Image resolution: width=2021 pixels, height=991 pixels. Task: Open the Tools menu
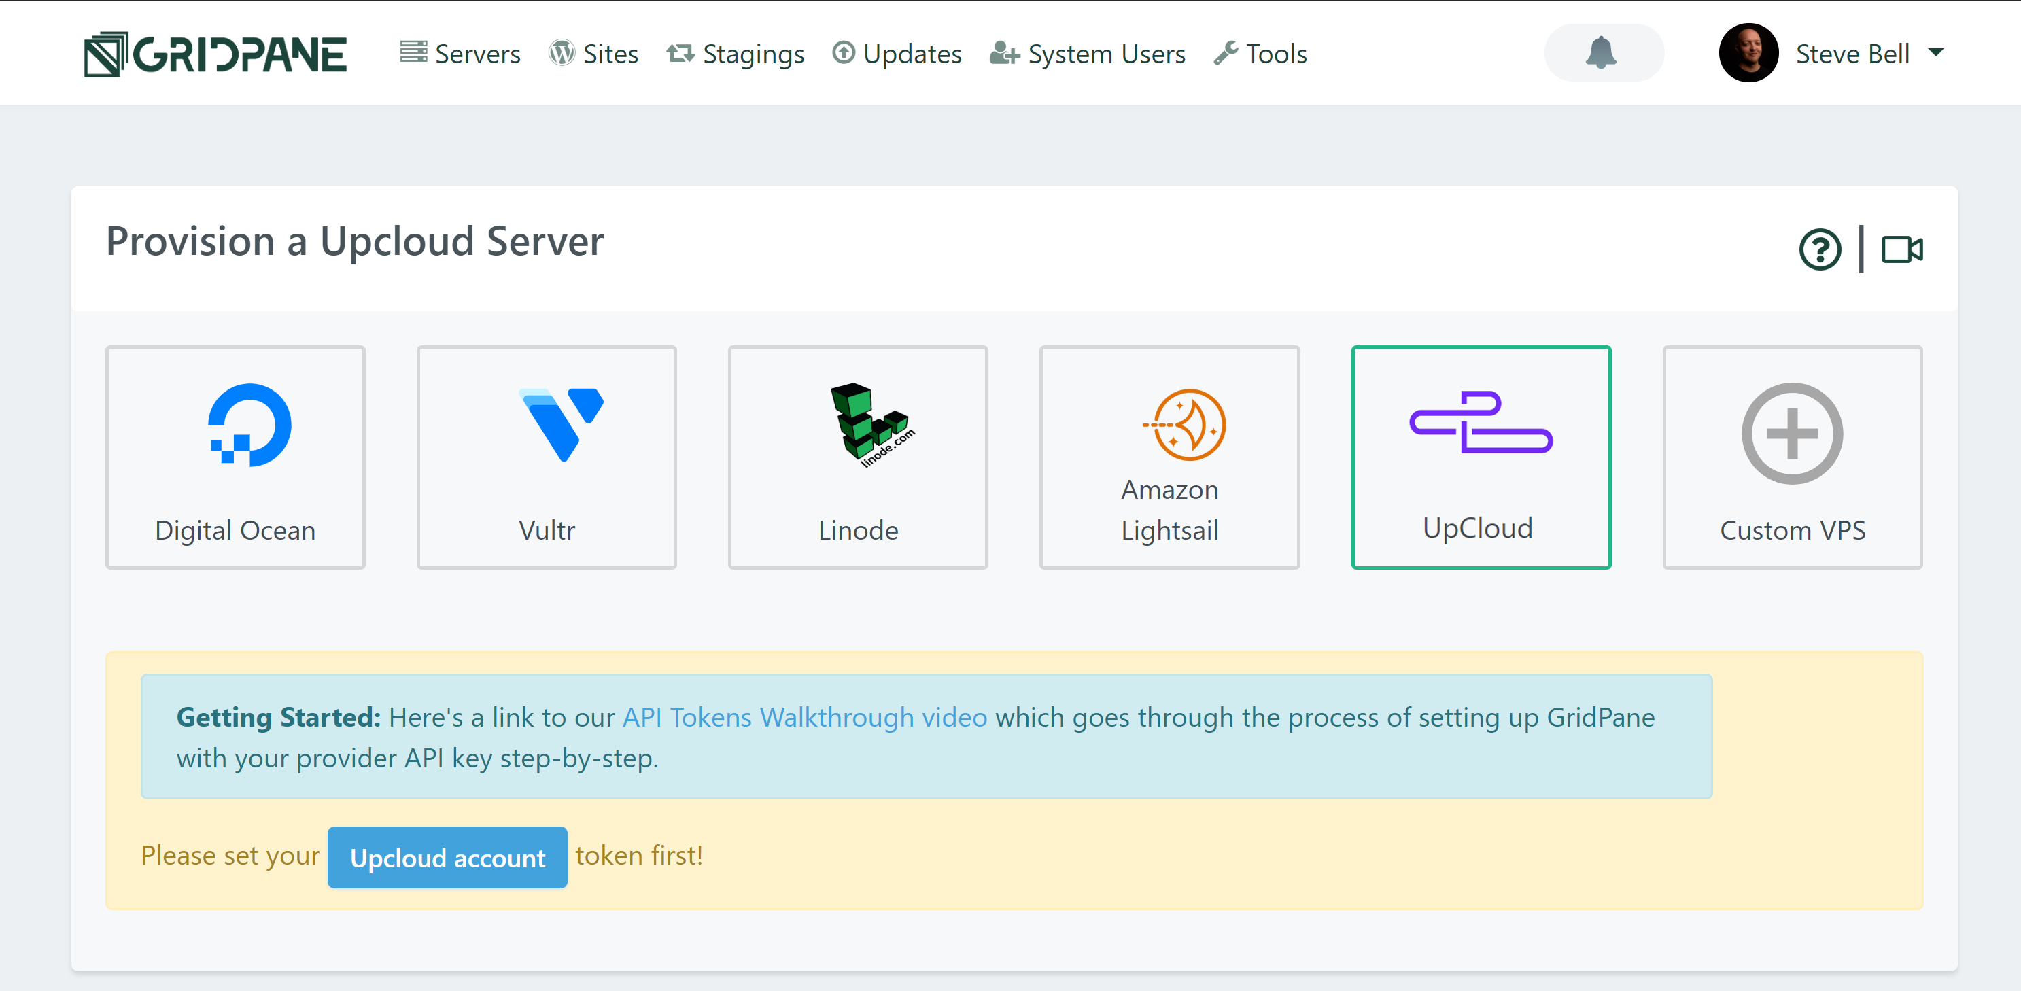[x=1260, y=53]
